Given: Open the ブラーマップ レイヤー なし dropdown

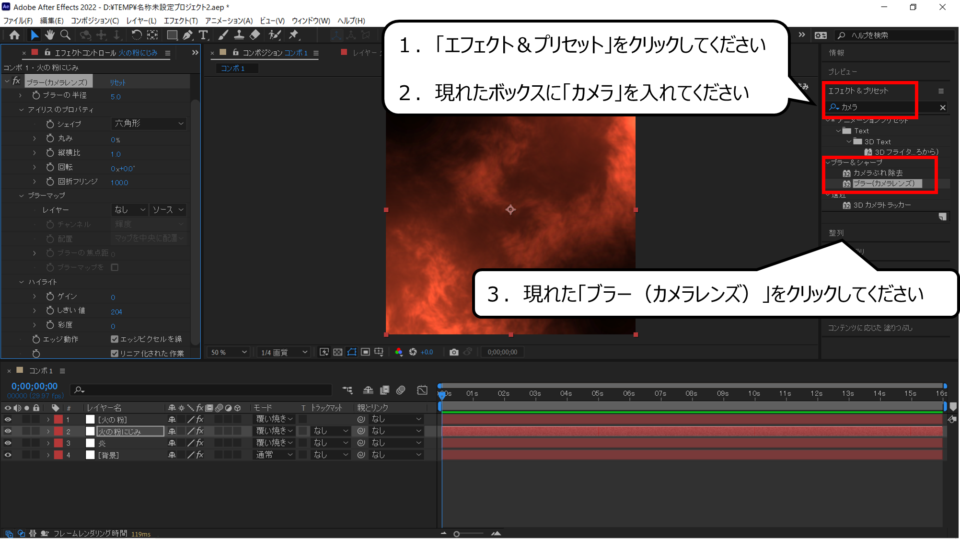Looking at the screenshot, I should [x=129, y=210].
